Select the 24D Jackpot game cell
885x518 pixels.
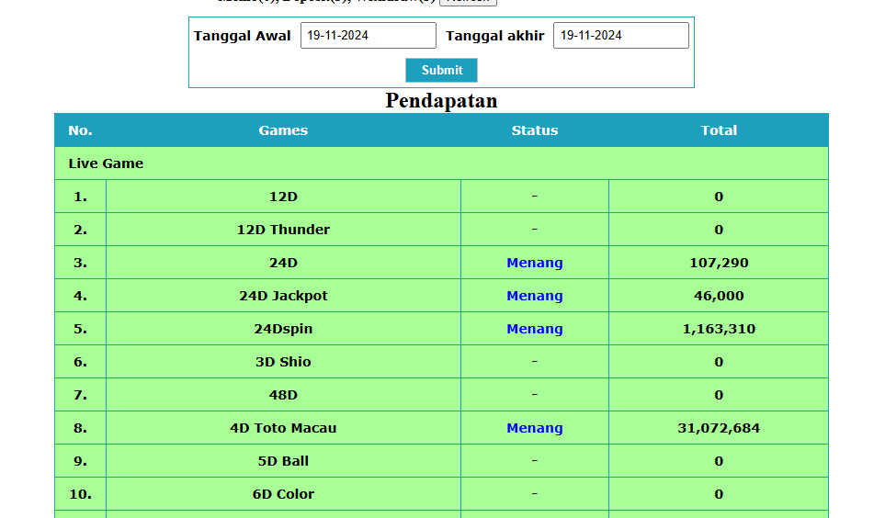283,296
